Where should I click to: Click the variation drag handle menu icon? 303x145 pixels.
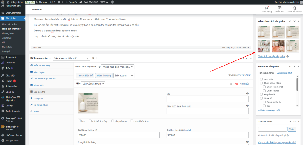point(231,84)
